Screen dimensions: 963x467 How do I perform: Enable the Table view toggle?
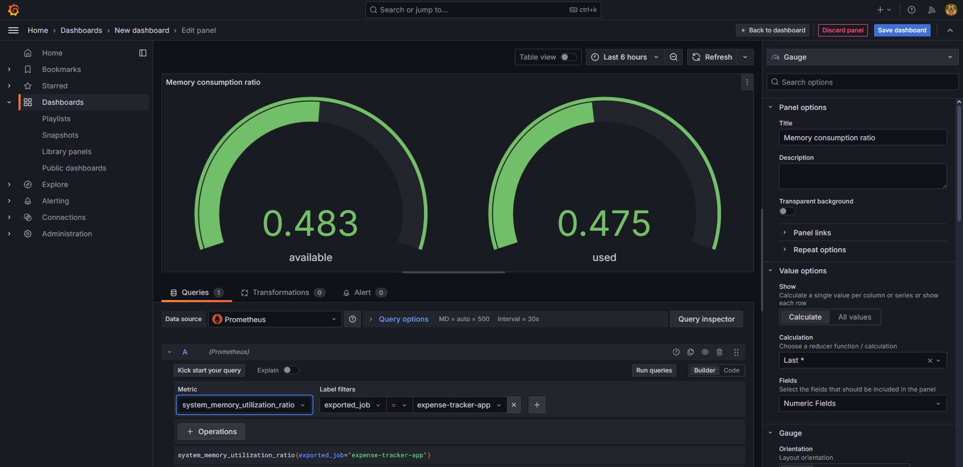click(x=569, y=57)
